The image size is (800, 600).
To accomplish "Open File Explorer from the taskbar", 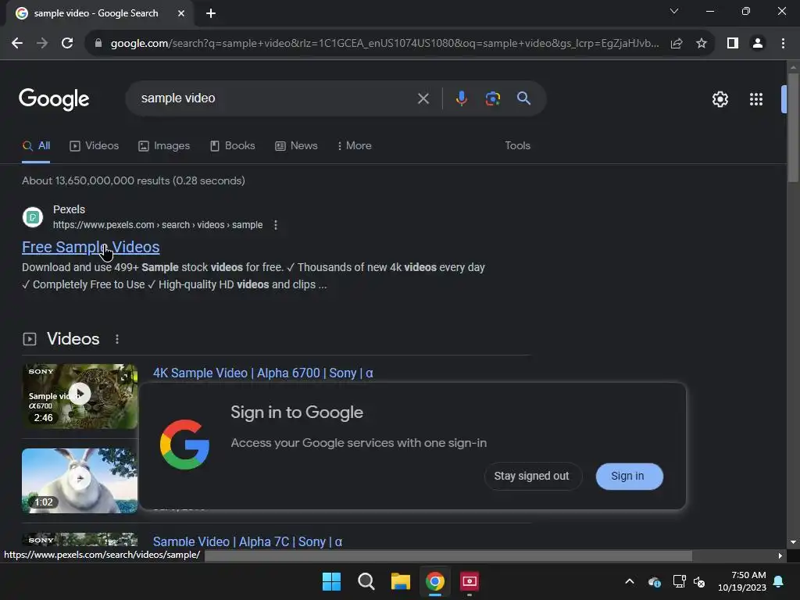I will click(x=401, y=581).
